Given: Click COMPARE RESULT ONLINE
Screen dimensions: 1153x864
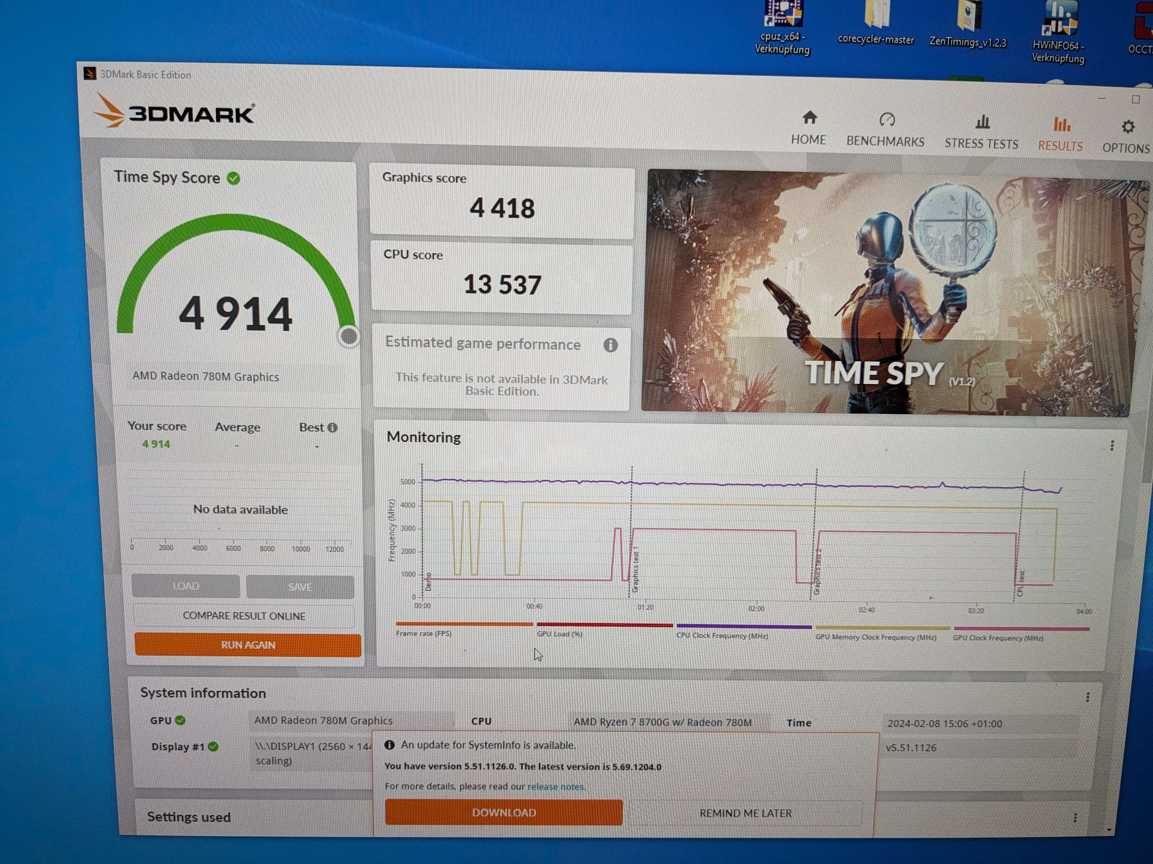Looking at the screenshot, I should 244,616.
